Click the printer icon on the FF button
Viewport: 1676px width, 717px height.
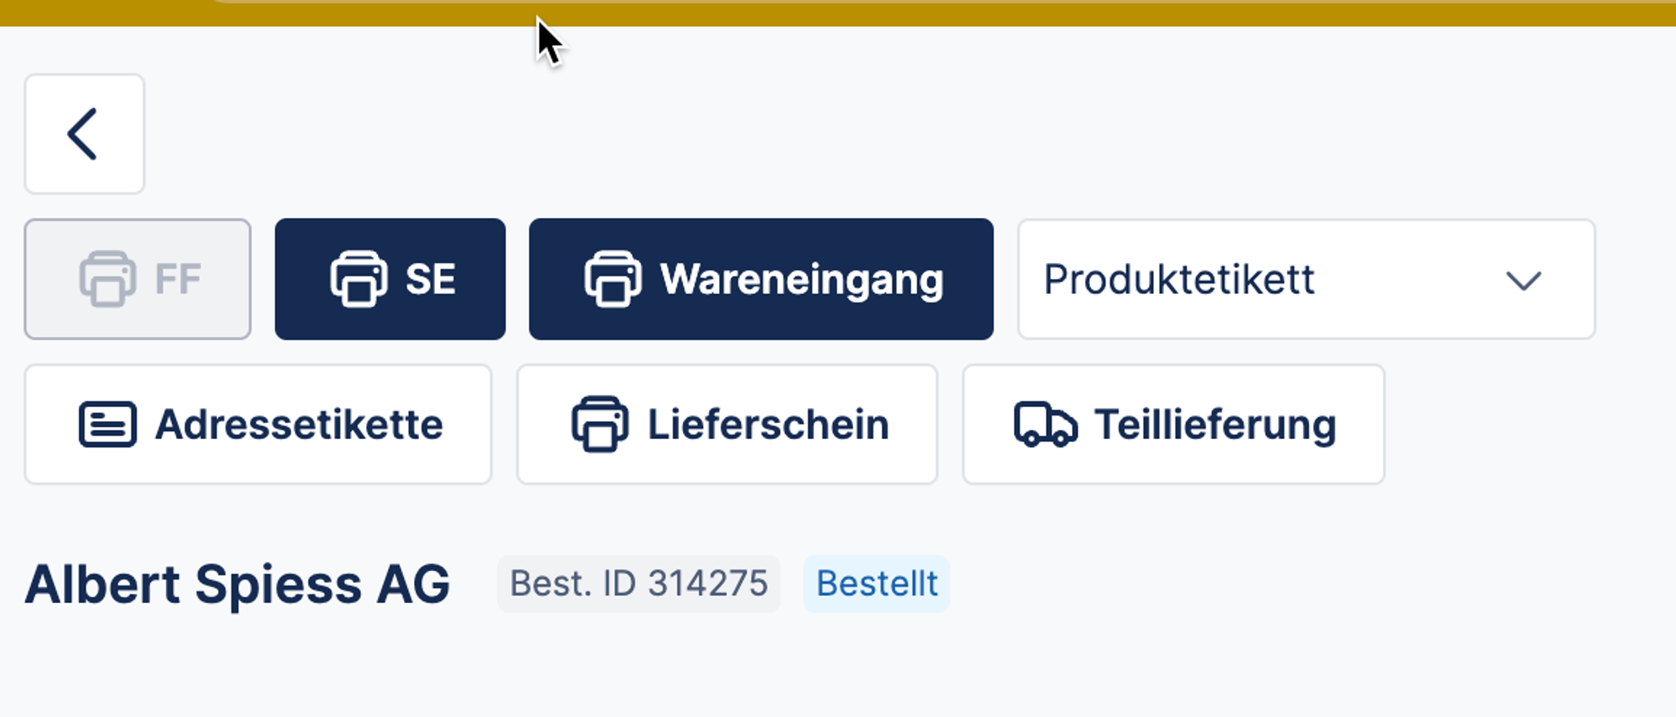pyautogui.click(x=107, y=279)
